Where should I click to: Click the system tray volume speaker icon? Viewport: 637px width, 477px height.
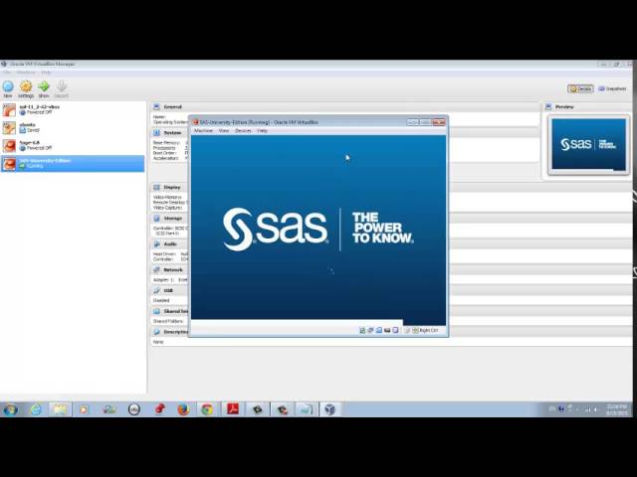click(596, 409)
